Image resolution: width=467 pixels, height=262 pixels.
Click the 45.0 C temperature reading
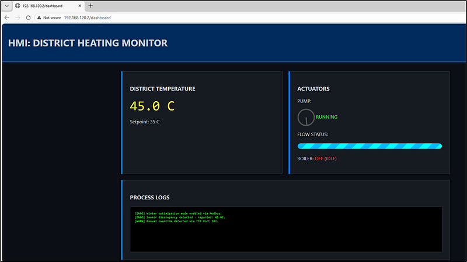click(x=152, y=106)
